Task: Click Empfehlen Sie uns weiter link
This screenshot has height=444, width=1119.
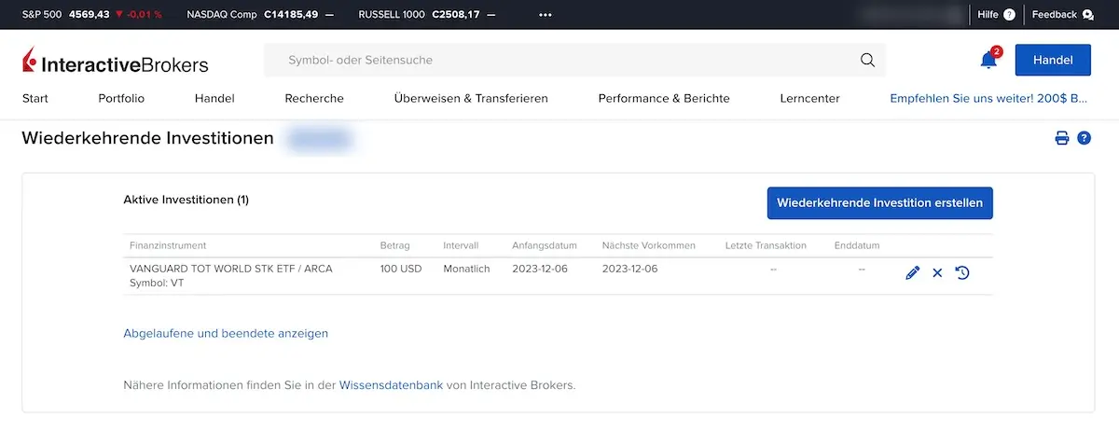Action: [x=989, y=98]
